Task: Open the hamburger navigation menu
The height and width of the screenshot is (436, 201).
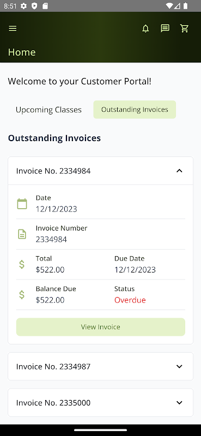Action: (x=13, y=28)
